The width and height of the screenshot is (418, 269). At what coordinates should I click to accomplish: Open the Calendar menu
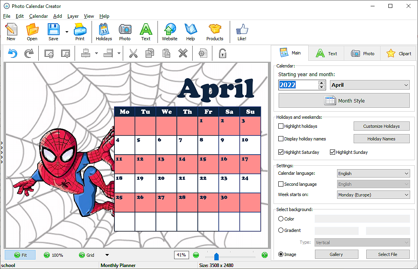(38, 16)
